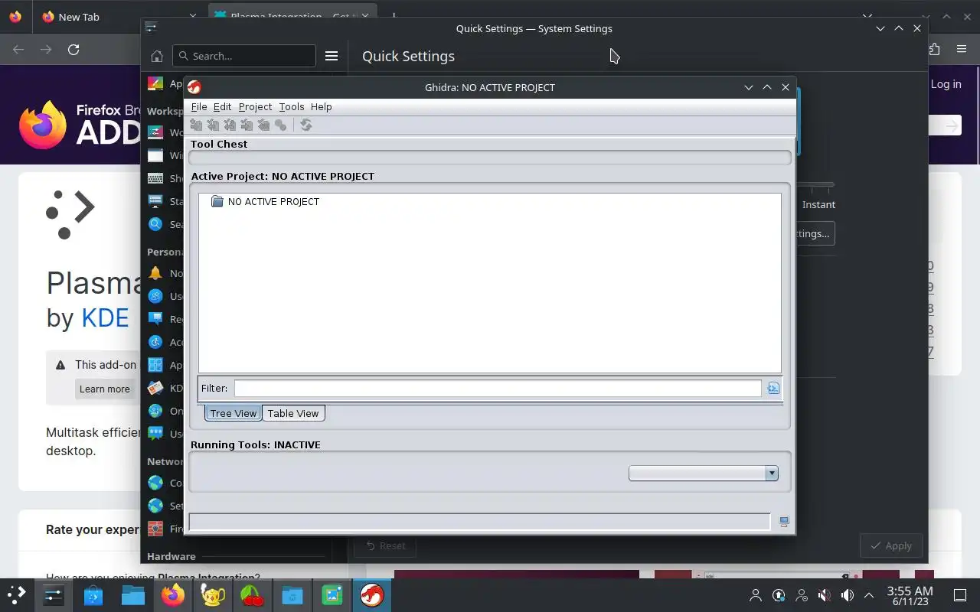
Task: Open the magnifier Search icon in Settings sidebar
Action: [x=155, y=224]
